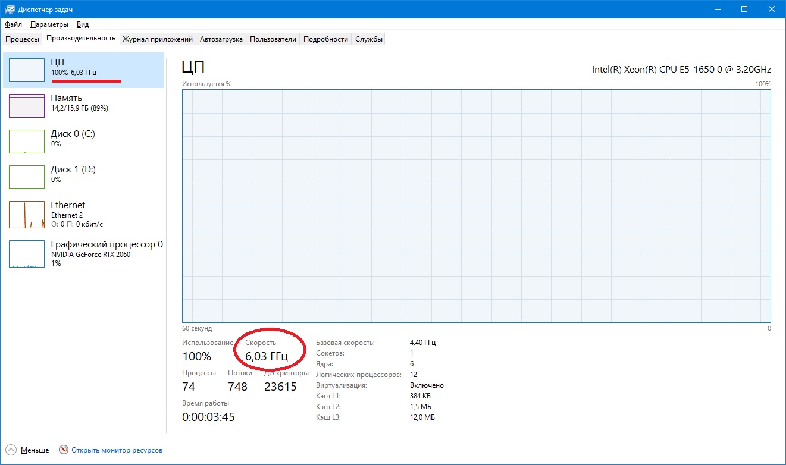This screenshot has width=786, height=465.
Task: Click the base speed value 4,40 ГГц
Action: tap(422, 343)
